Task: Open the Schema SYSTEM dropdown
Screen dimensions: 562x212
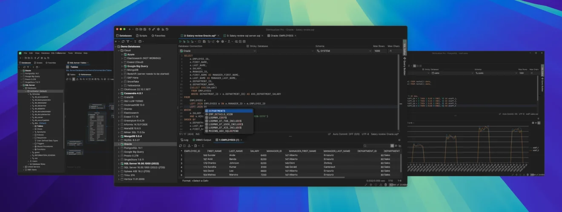Action: point(343,51)
